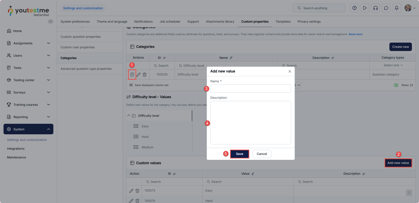Click the play video icon in header
419x203 pixels.
click(x=365, y=8)
